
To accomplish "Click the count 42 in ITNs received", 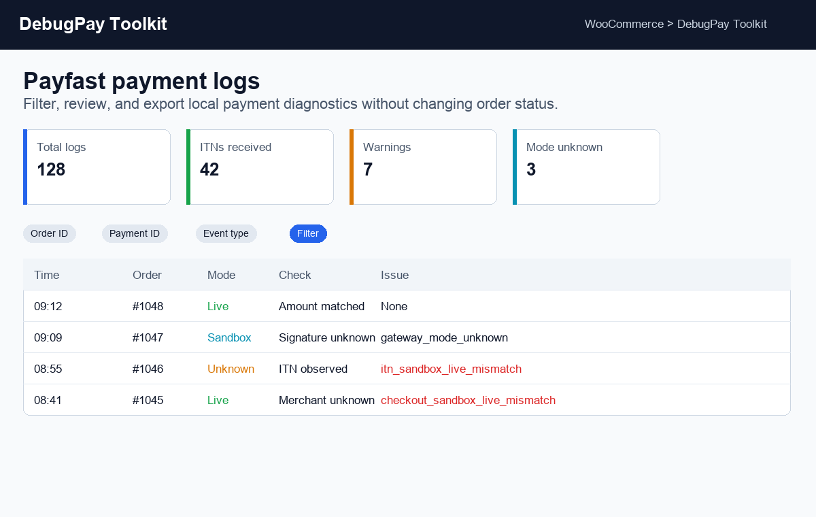I will pyautogui.click(x=209, y=169).
